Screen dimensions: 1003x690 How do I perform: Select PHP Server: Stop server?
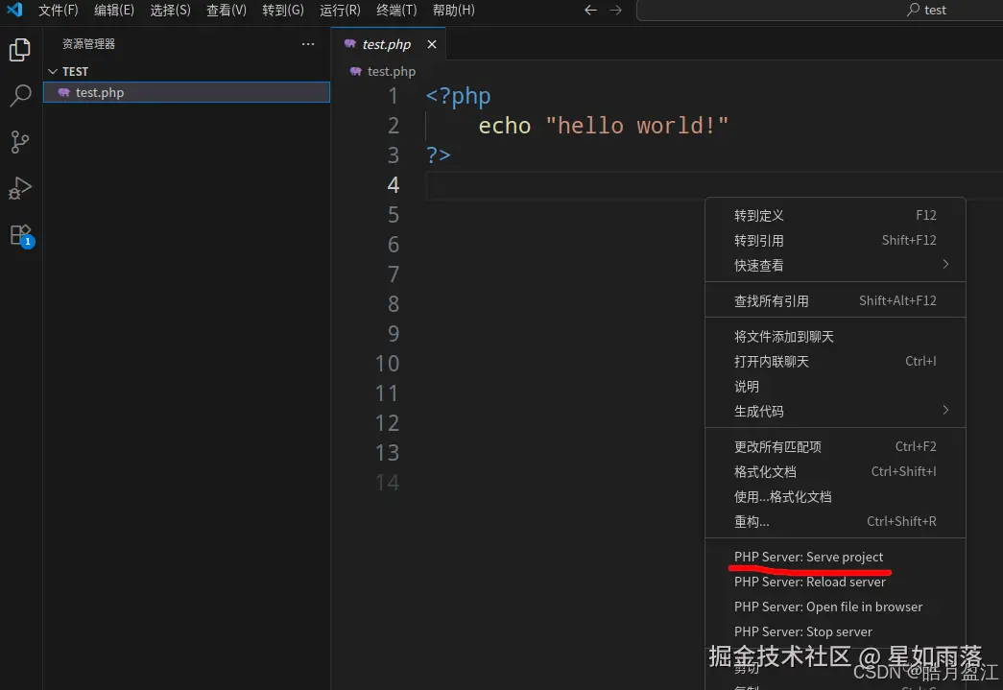pyautogui.click(x=835, y=631)
